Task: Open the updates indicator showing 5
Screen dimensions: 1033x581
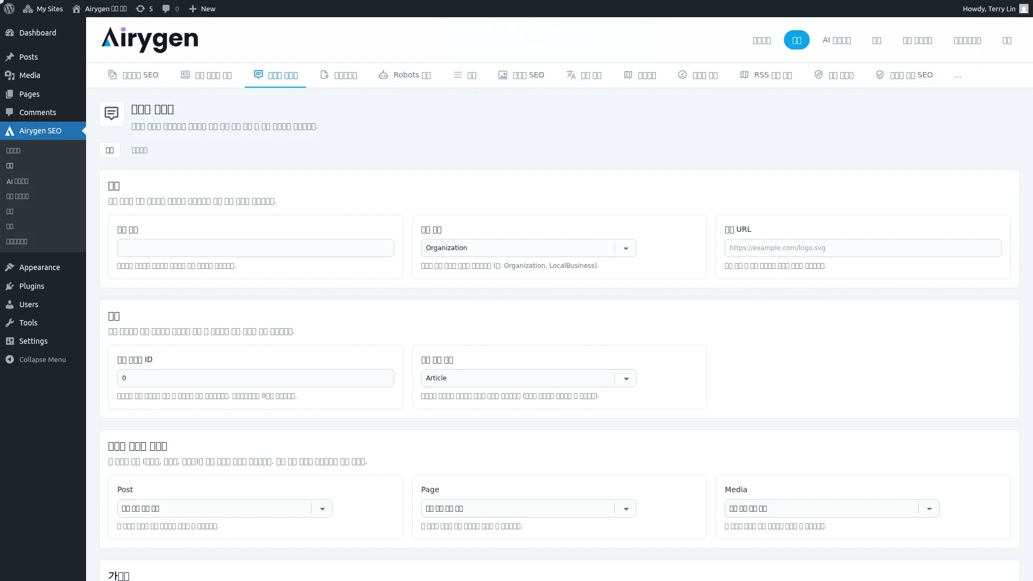Action: [x=144, y=9]
